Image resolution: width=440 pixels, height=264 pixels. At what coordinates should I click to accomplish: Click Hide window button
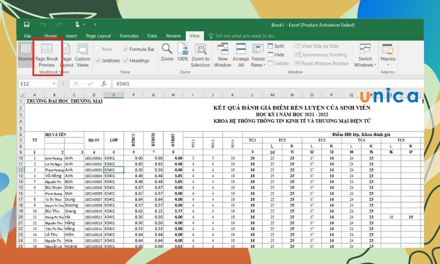click(x=276, y=55)
